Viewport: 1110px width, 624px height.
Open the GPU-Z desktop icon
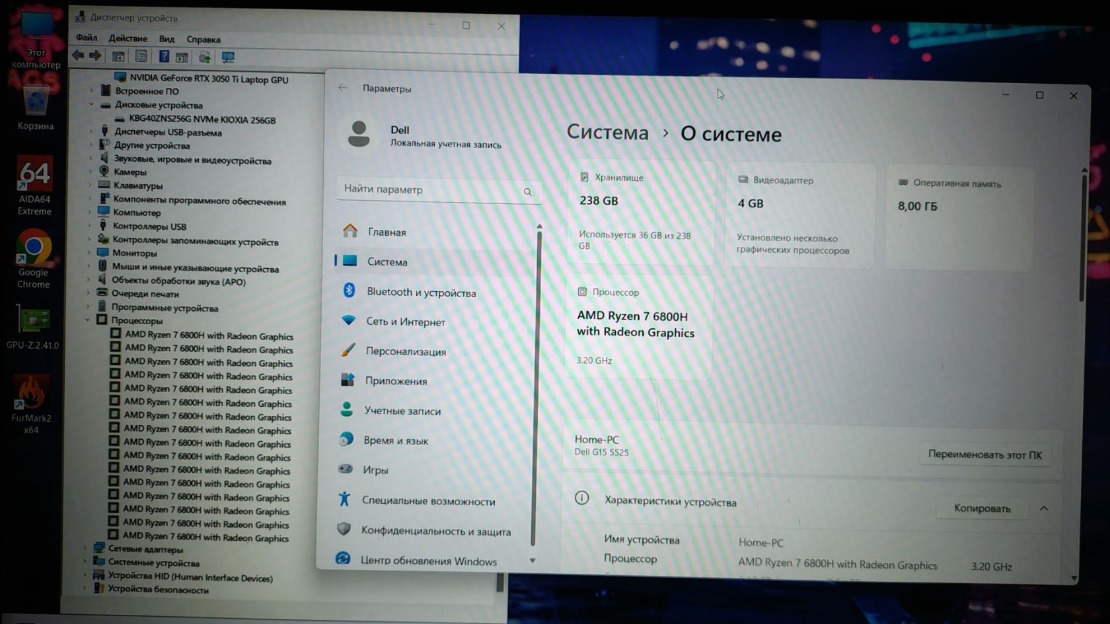(32, 328)
